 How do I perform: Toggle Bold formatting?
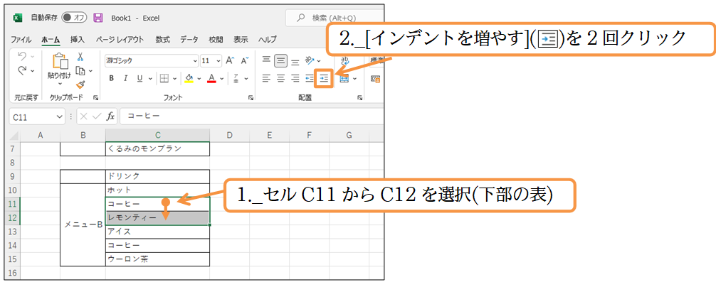(x=111, y=78)
